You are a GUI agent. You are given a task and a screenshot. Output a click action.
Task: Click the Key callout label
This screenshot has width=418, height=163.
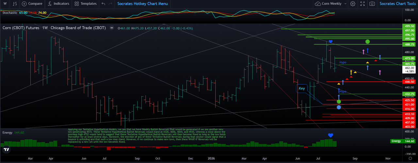(x=302, y=88)
